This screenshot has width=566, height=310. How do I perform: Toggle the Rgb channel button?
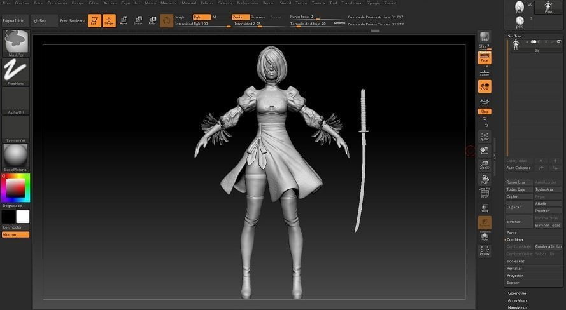tap(201, 17)
